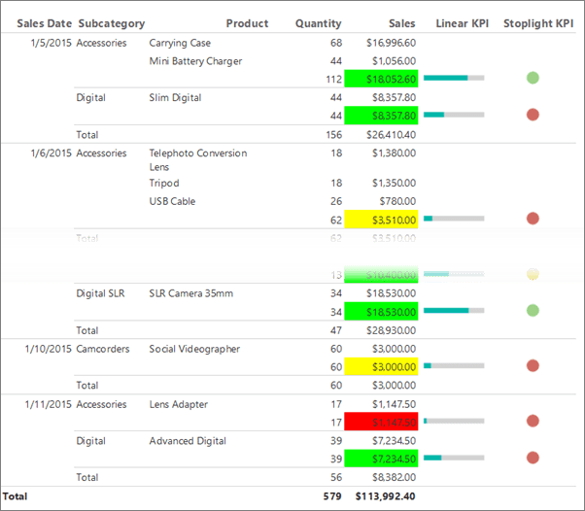Click the $26,410.40 daily total
Image resolution: width=585 pixels, height=511 pixels.
(391, 135)
